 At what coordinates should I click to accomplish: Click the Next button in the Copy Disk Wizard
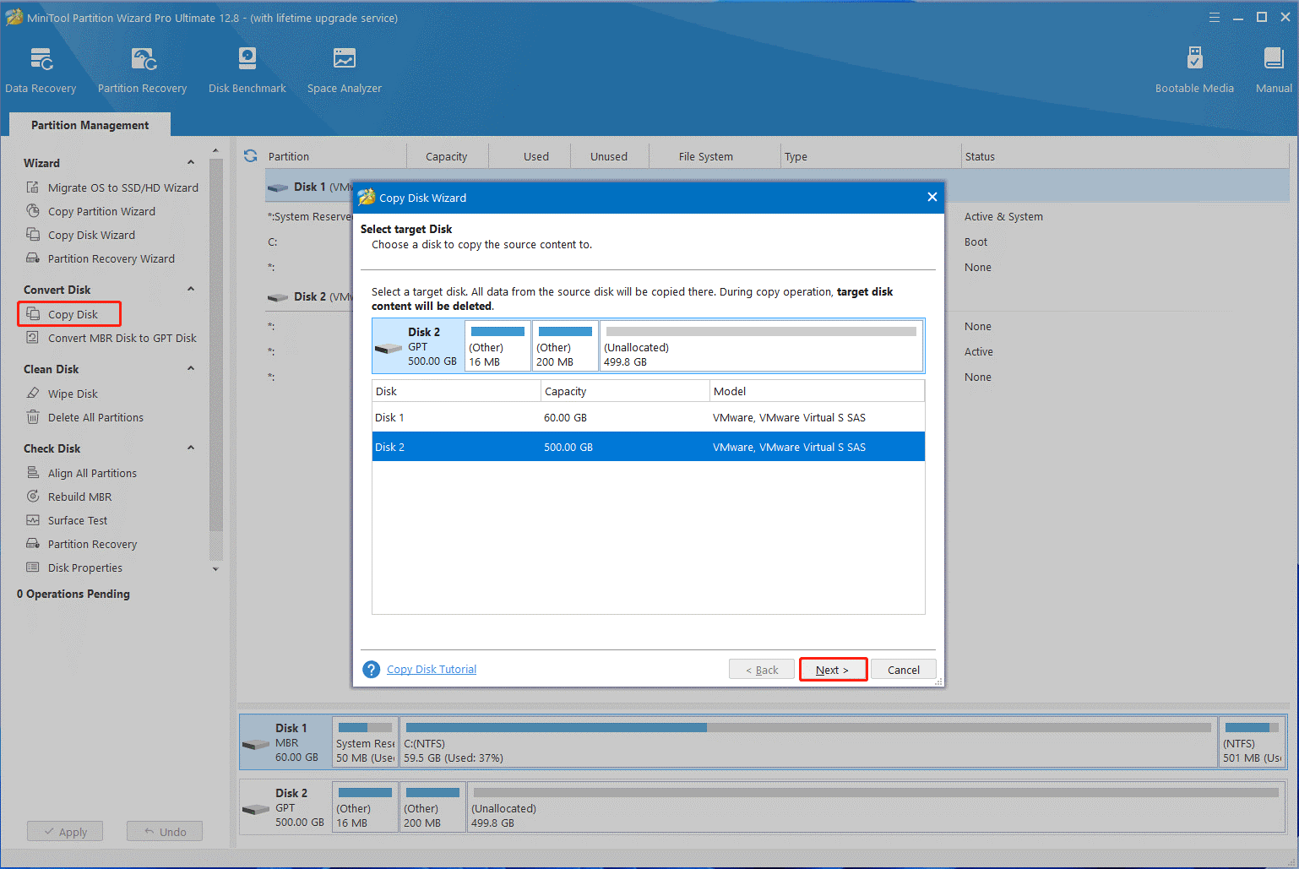pos(833,669)
